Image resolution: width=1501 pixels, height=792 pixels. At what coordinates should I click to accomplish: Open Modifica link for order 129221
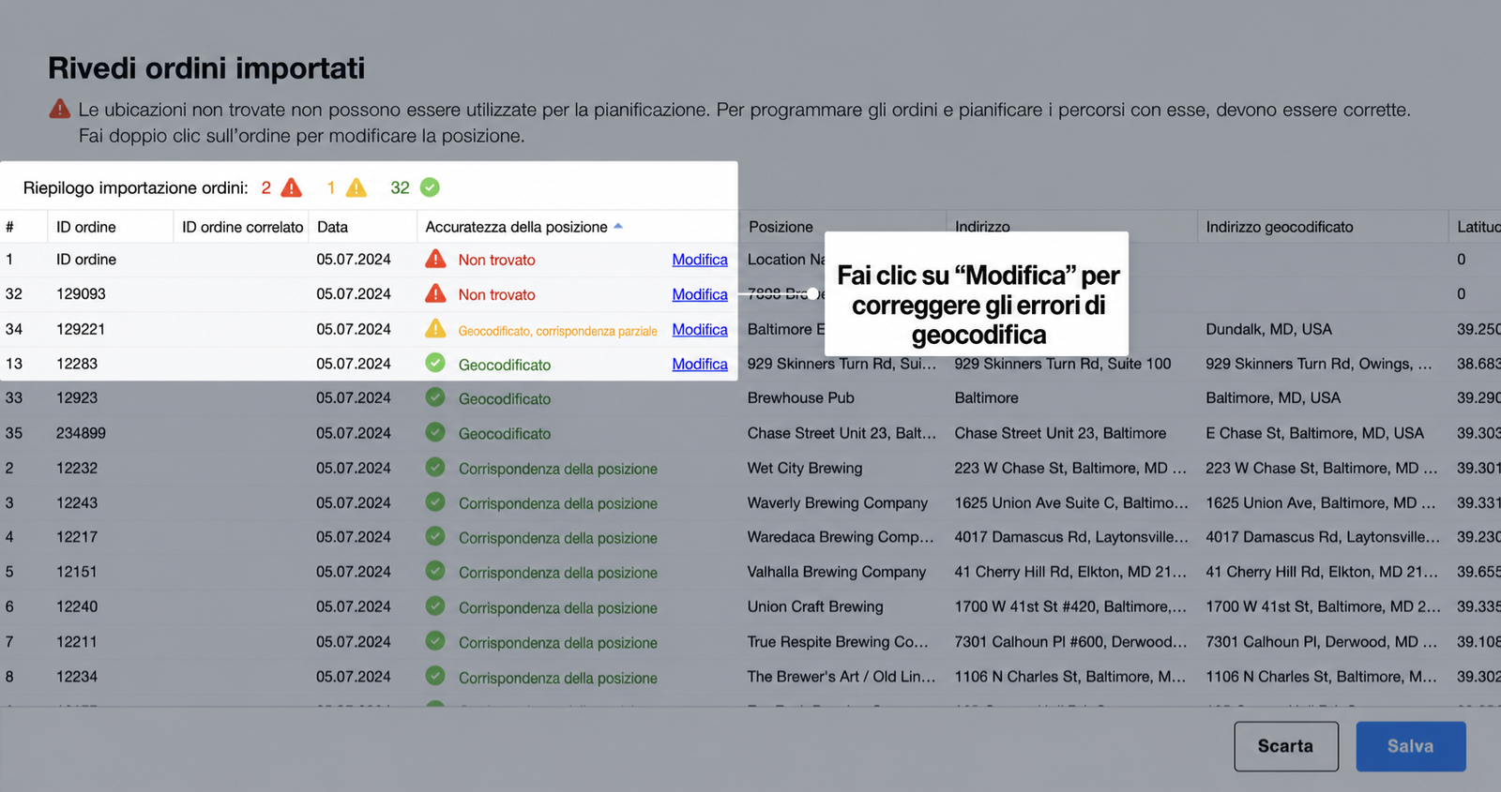(x=700, y=330)
